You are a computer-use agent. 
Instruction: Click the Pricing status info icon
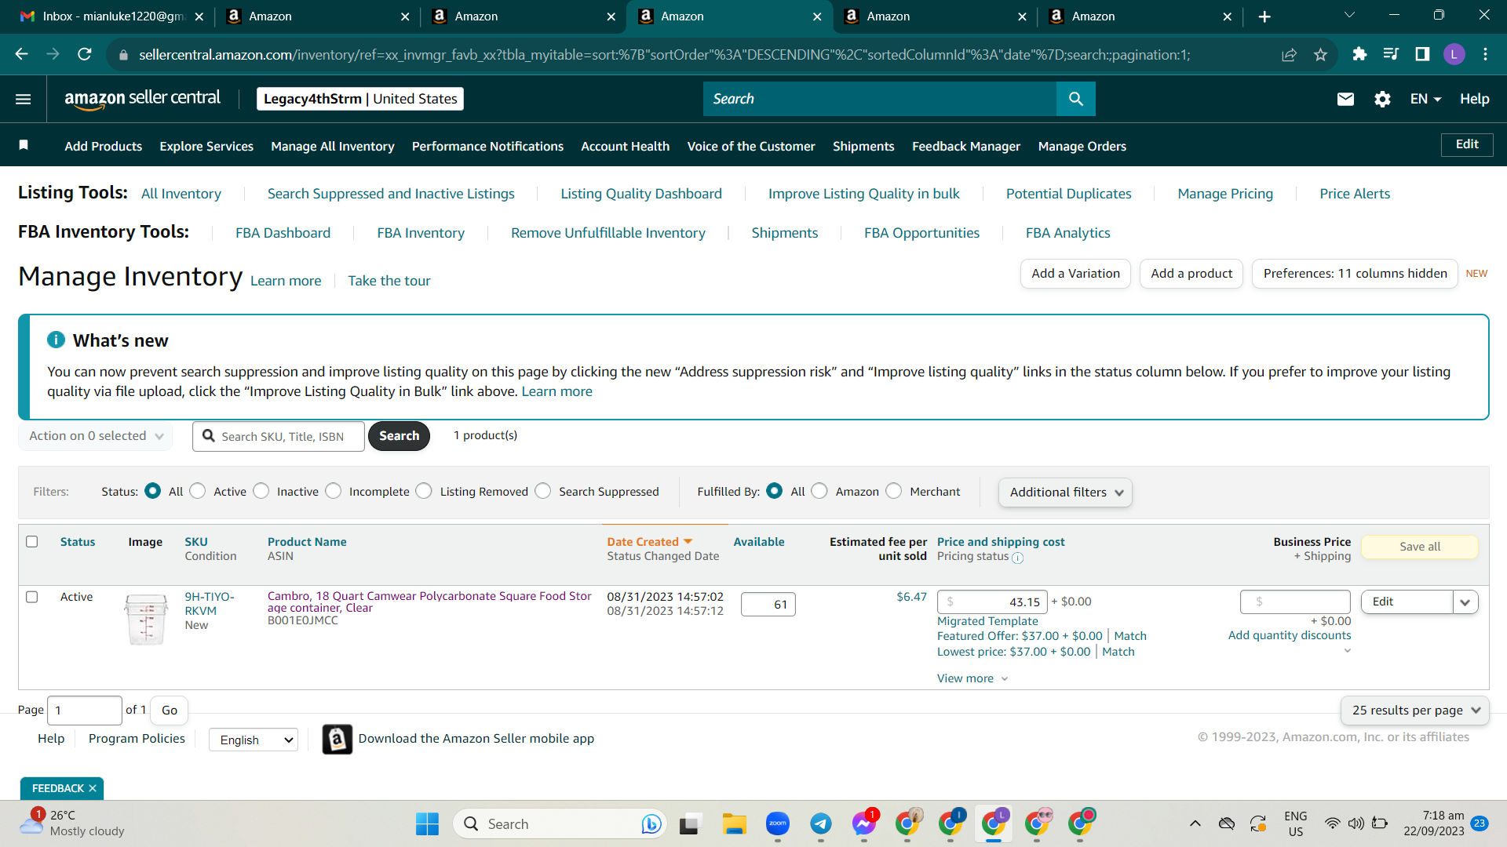[1018, 558]
